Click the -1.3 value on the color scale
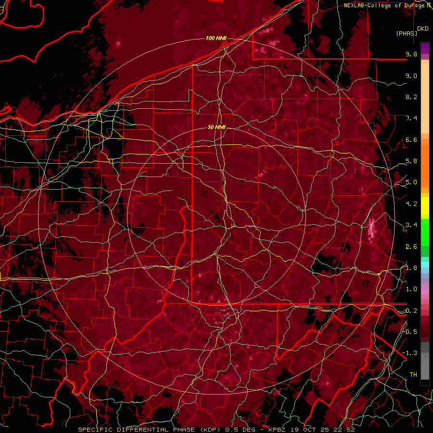The image size is (433, 433). point(410,353)
